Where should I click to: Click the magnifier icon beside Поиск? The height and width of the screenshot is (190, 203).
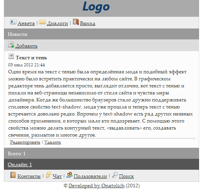point(115,175)
